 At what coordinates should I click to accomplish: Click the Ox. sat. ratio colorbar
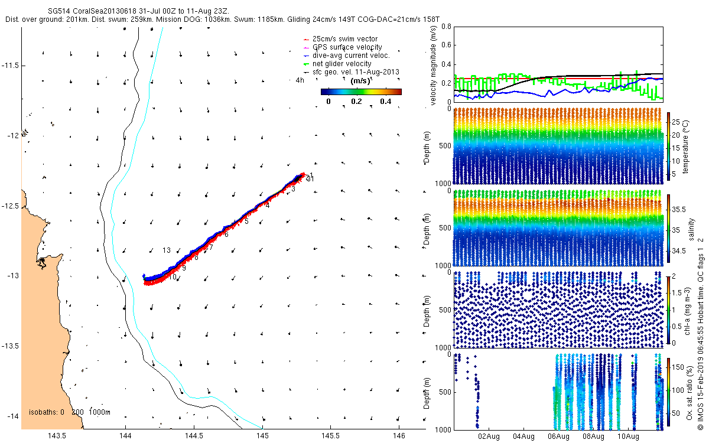pyautogui.click(x=669, y=392)
